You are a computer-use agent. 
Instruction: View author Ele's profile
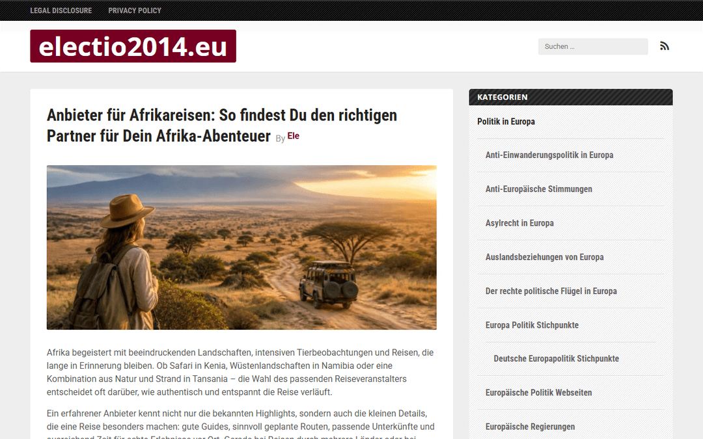293,136
